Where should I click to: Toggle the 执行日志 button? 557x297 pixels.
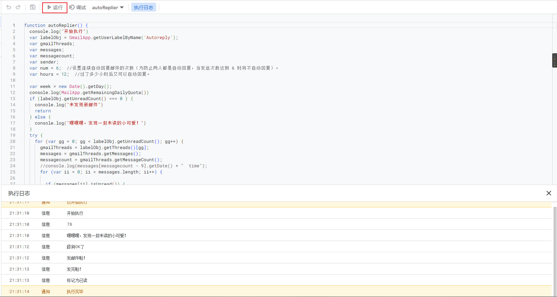(144, 7)
